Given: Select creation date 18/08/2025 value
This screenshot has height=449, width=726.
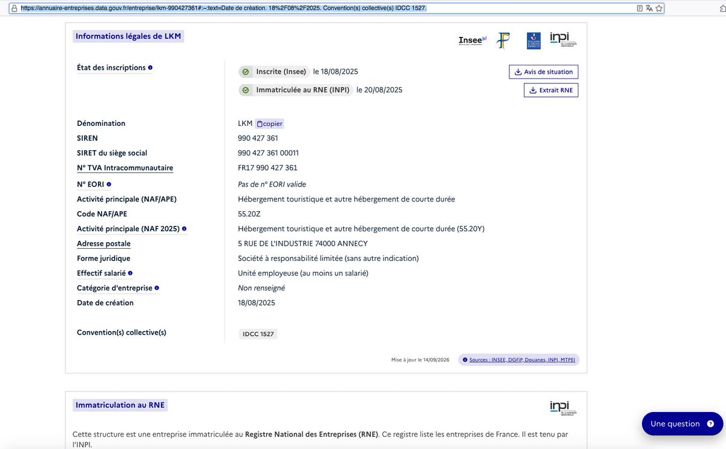Looking at the screenshot, I should [257, 303].
